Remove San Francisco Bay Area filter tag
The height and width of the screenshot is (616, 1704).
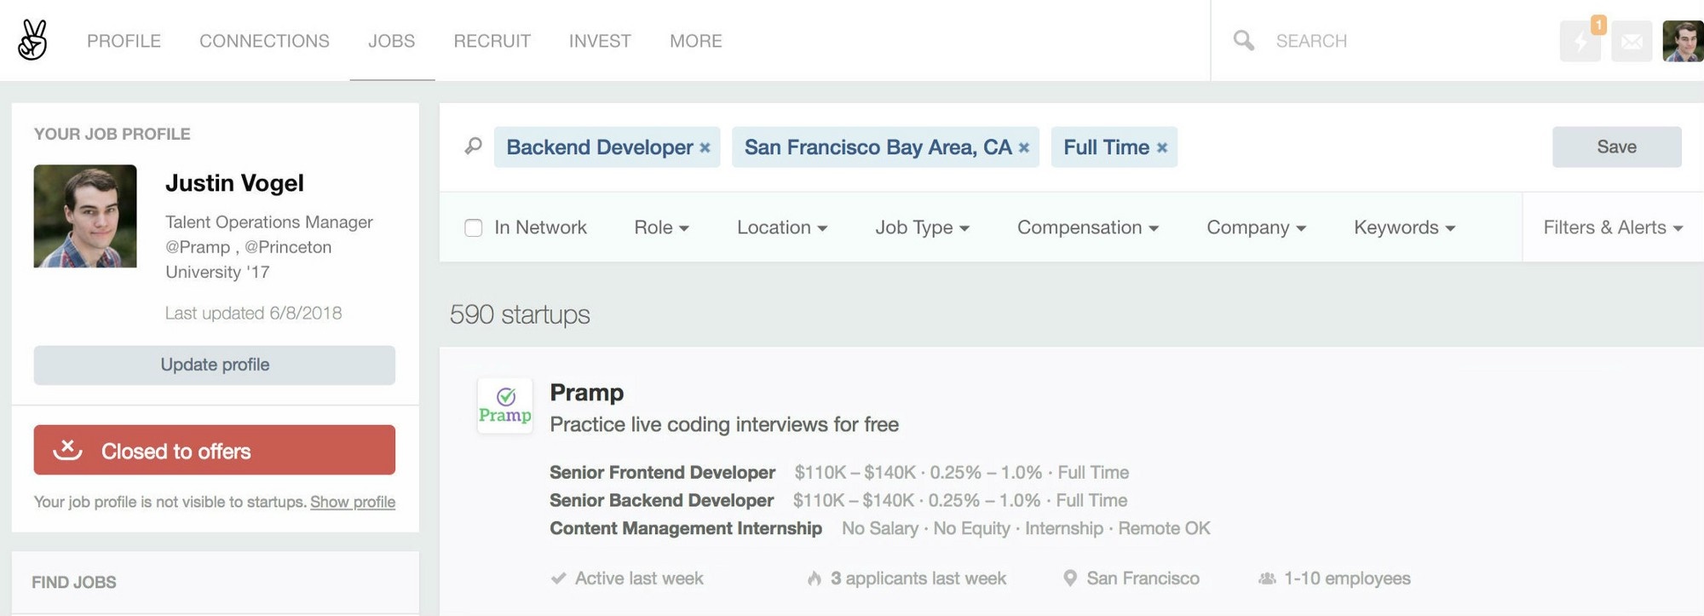1023,148
